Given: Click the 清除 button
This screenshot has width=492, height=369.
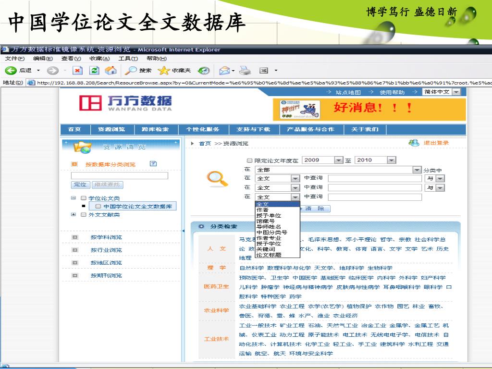Looking at the screenshot, I should (x=315, y=209).
